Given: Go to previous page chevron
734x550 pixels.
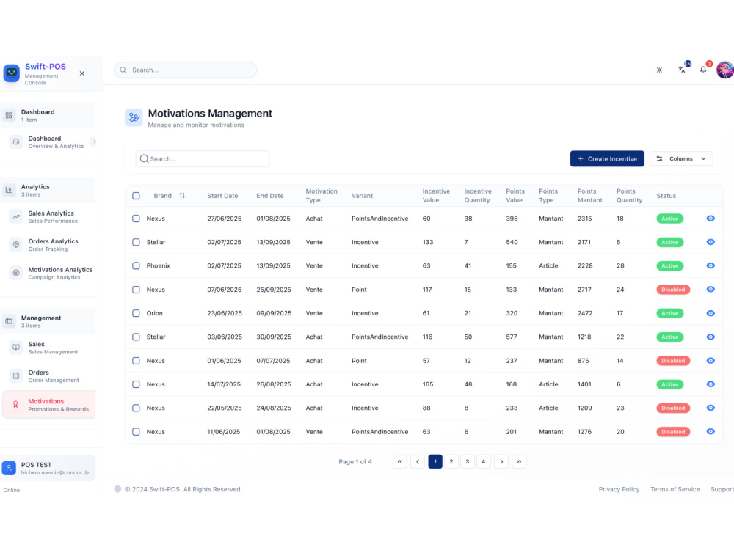Looking at the screenshot, I should 418,461.
